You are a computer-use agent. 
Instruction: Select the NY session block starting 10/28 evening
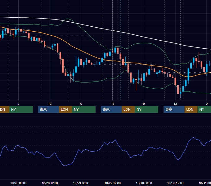84,109
